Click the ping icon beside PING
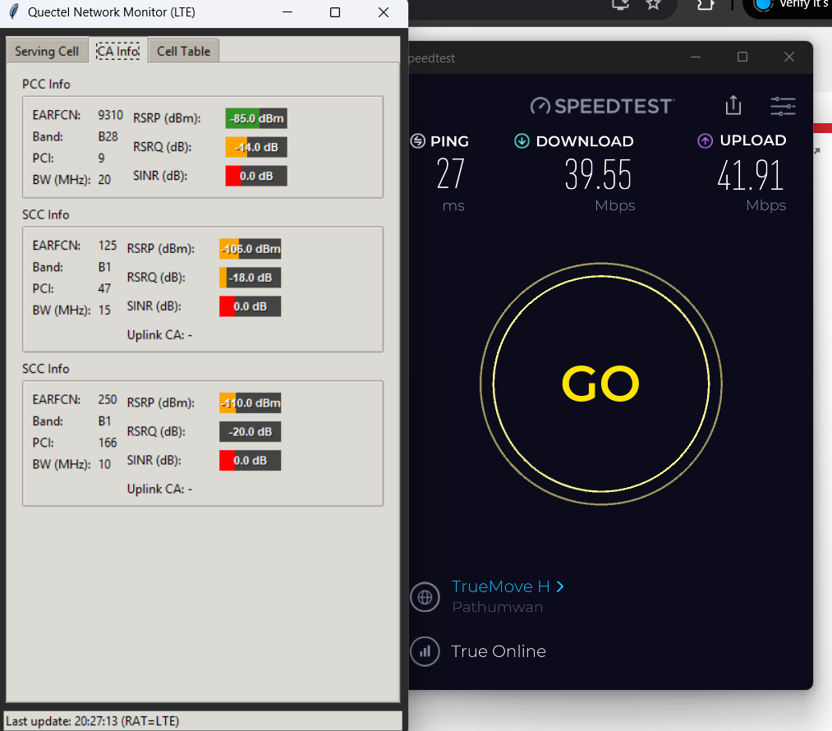This screenshot has width=832, height=731. pos(418,141)
